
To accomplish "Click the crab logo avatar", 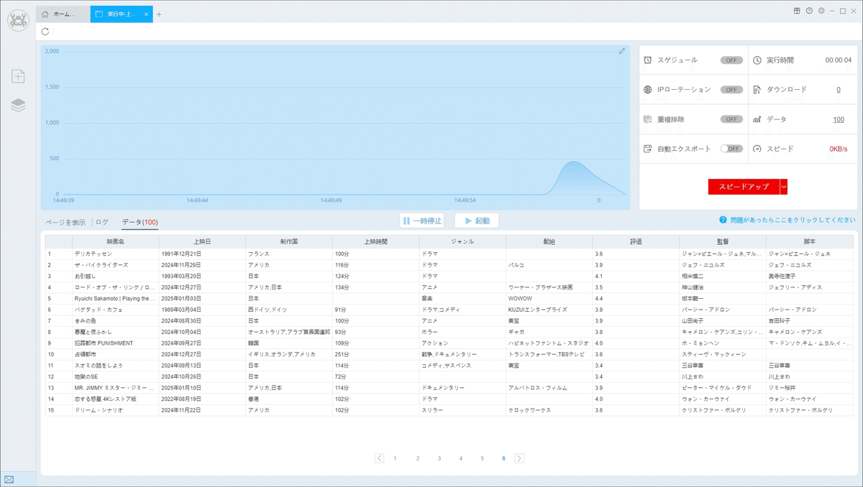I will [x=18, y=19].
